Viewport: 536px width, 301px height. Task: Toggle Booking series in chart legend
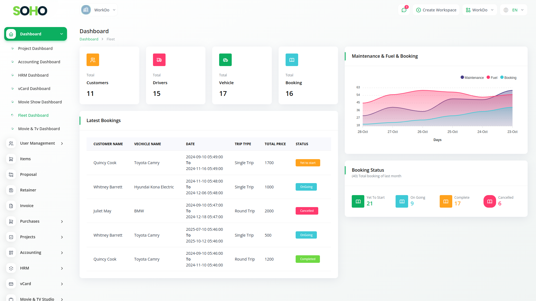point(508,78)
